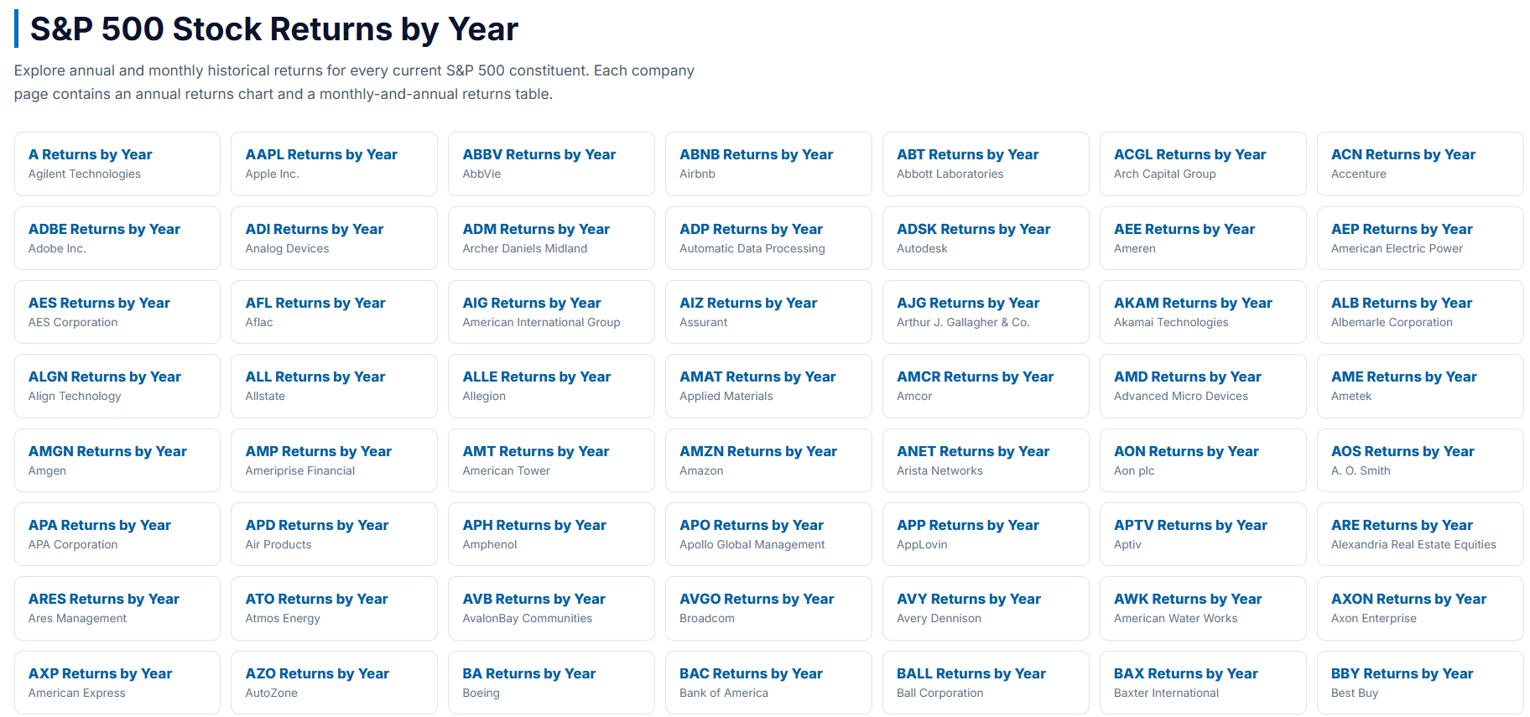Viewport: 1530px width, 717px height.
Task: Open AMT Returns by Year
Action: (x=551, y=460)
